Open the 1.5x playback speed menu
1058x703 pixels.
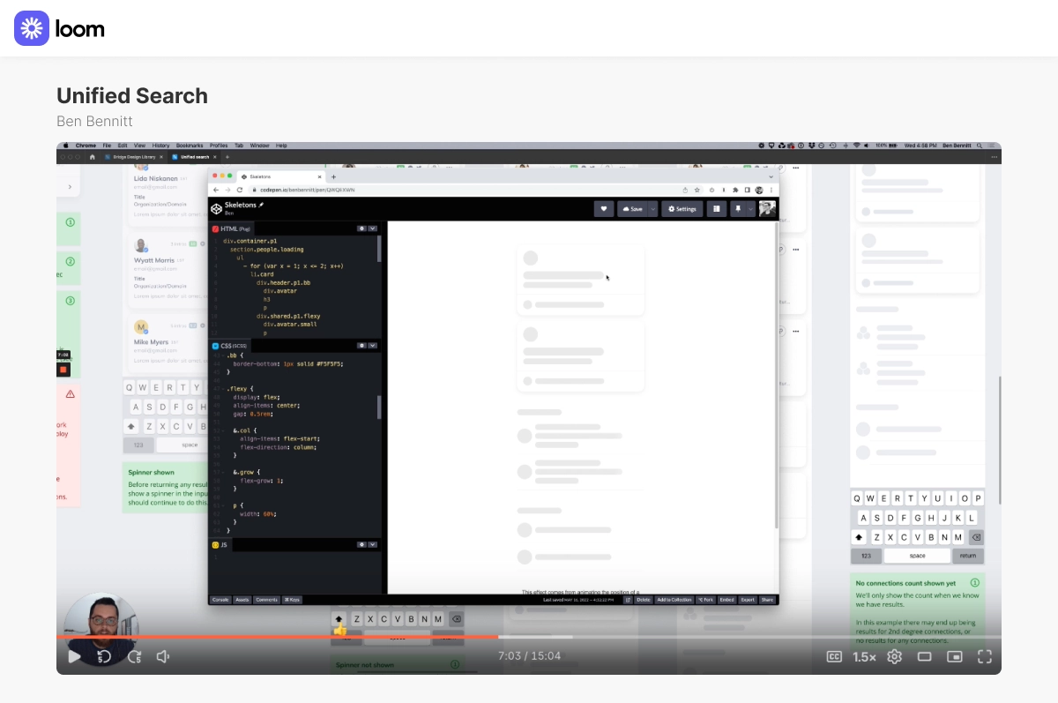(x=864, y=656)
